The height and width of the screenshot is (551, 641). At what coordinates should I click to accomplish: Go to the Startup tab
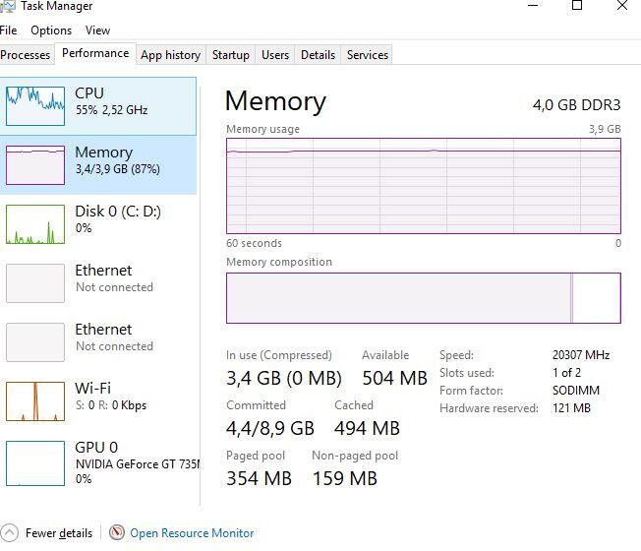[231, 55]
